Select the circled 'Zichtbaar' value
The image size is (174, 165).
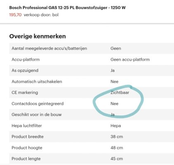[120, 92]
